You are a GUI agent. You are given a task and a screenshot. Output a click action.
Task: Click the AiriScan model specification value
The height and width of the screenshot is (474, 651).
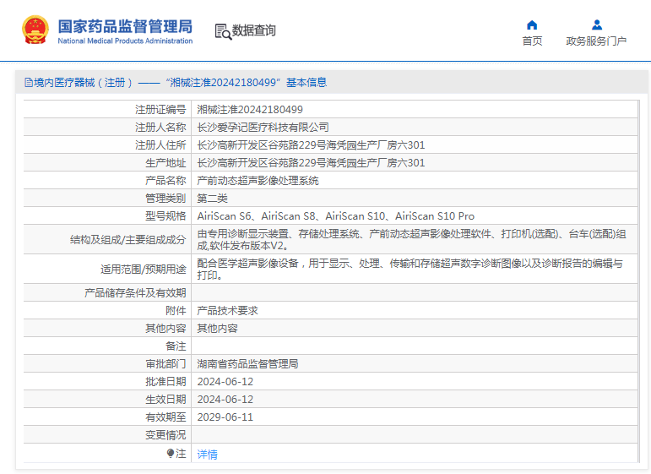click(335, 216)
